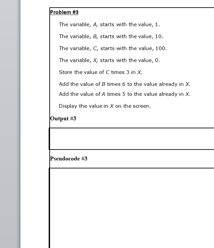Click line 'The variable, X, starts with the value, 0.'
The height and width of the screenshot is (248, 214).
tap(109, 60)
